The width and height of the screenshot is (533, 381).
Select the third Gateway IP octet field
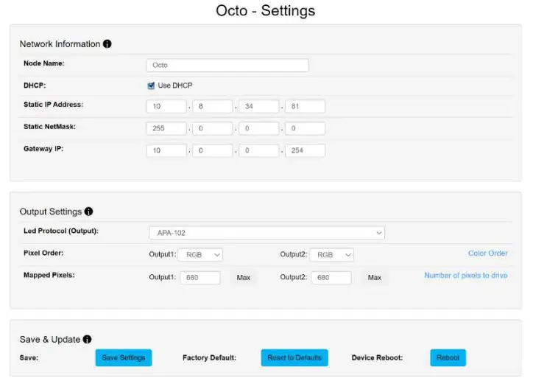click(x=259, y=150)
